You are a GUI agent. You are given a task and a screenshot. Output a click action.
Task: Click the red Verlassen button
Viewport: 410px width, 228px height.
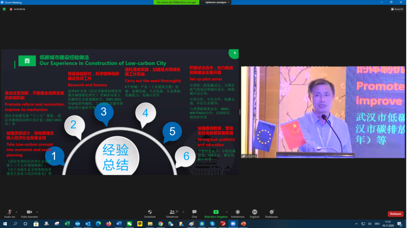[395, 214]
